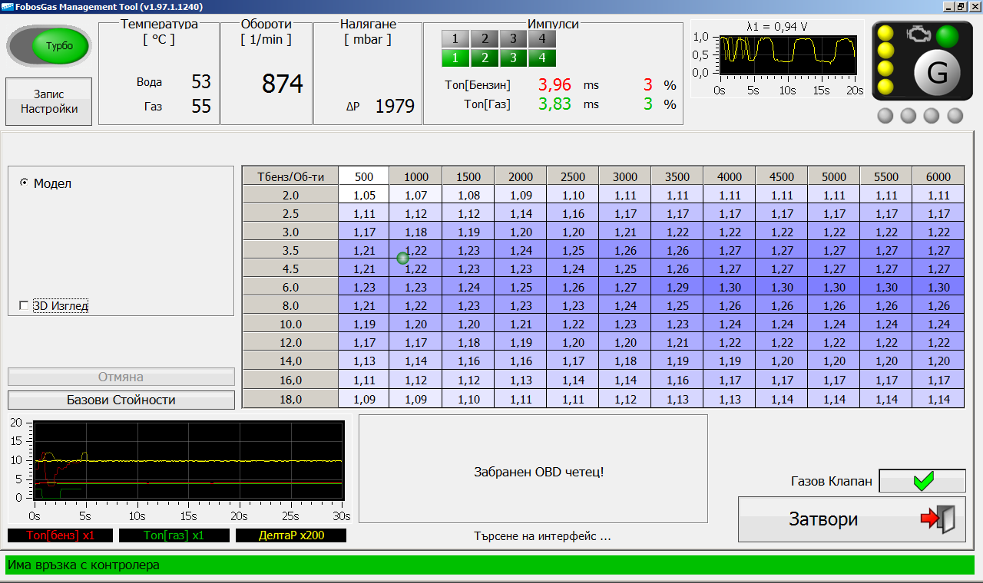Screen dimensions: 983x583
Task: Select the 500 RPM column header
Action: click(364, 176)
